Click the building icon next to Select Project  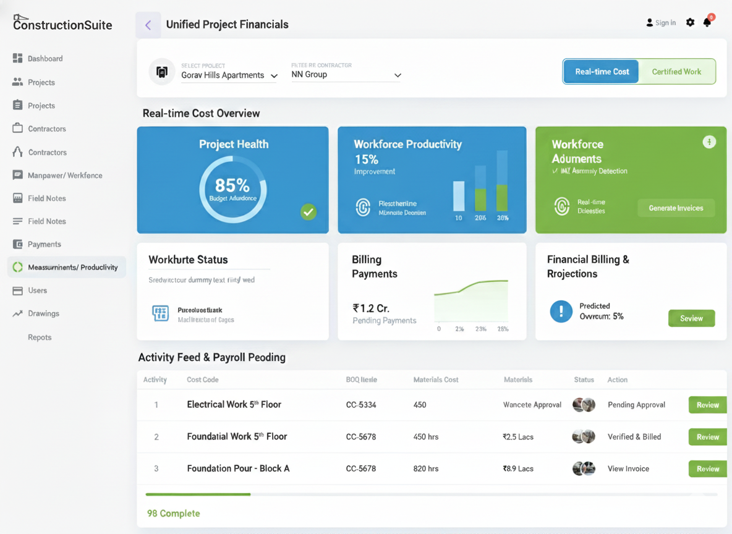[x=162, y=72]
